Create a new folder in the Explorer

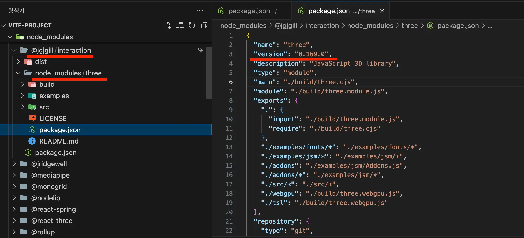(179, 25)
